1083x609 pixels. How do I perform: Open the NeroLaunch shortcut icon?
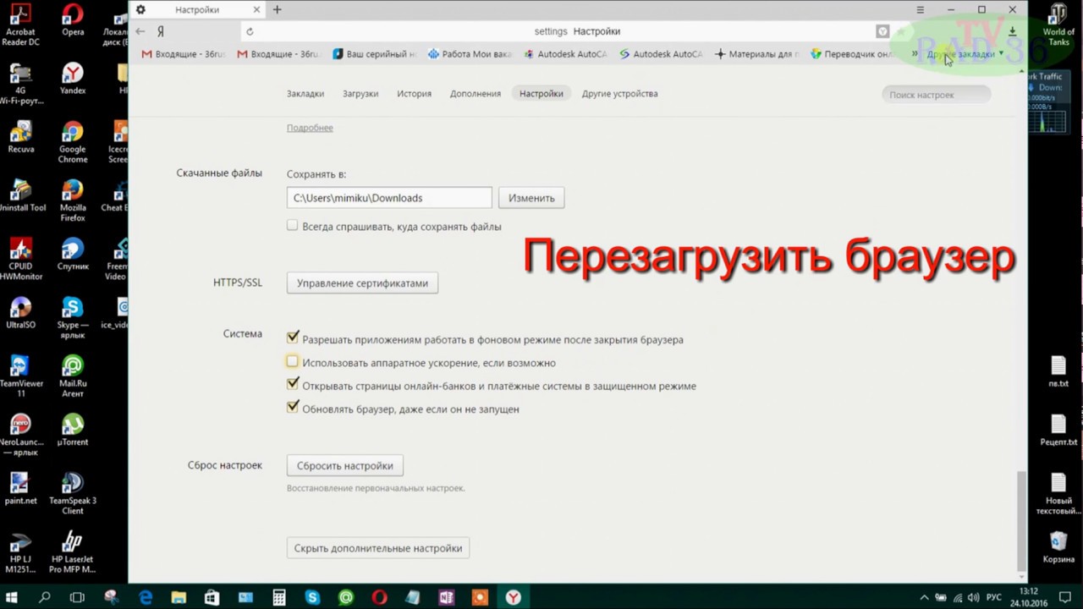[19, 434]
